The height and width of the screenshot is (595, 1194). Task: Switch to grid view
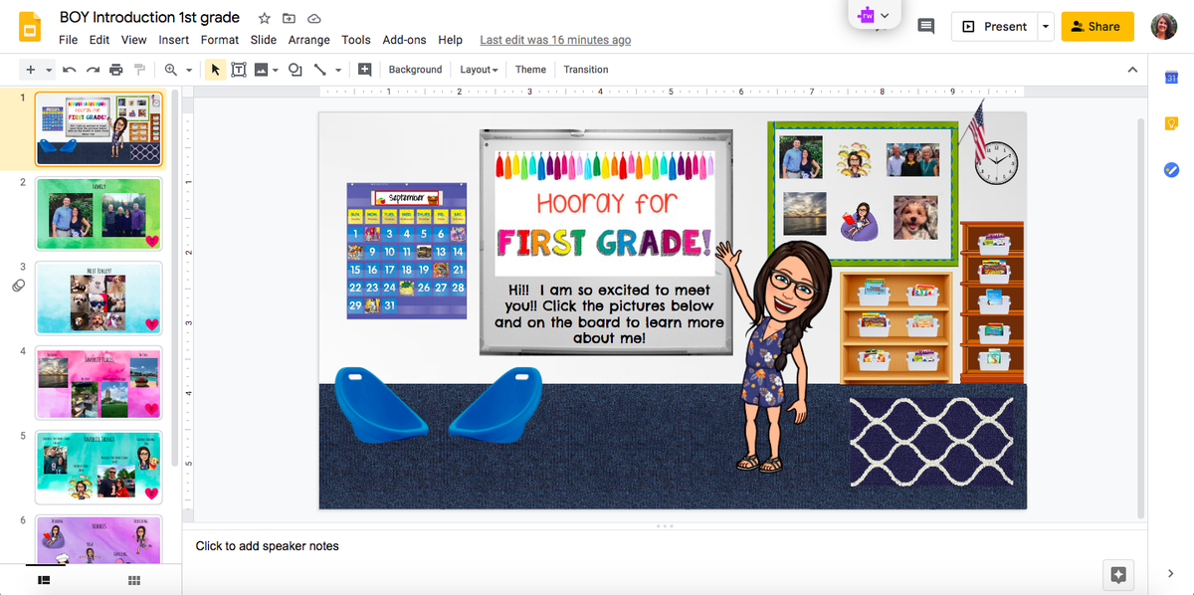tap(134, 580)
